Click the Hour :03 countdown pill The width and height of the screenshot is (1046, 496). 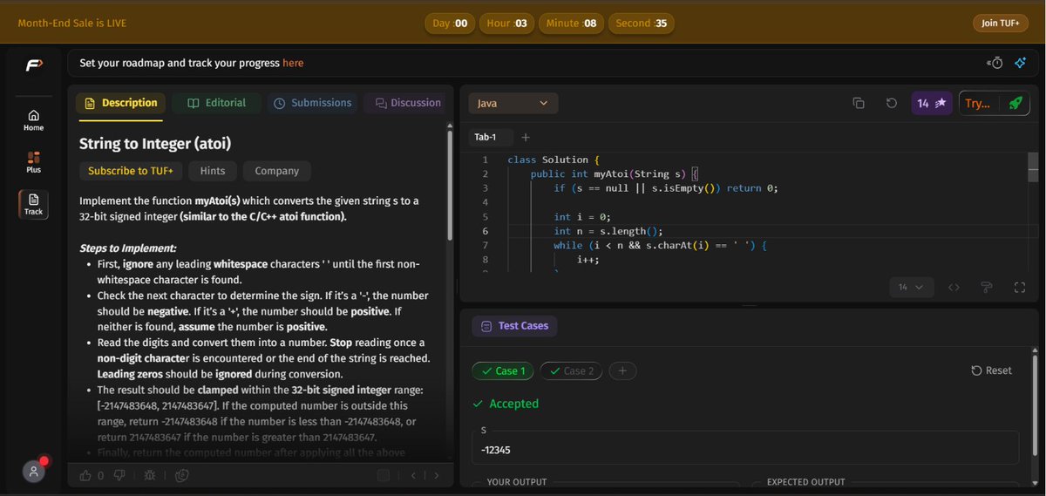[x=507, y=23]
